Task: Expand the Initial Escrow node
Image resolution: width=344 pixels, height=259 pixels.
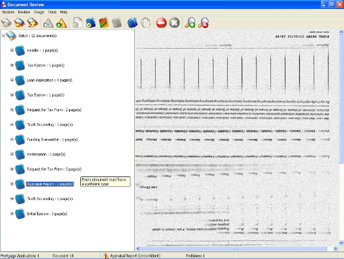Action: point(12,214)
